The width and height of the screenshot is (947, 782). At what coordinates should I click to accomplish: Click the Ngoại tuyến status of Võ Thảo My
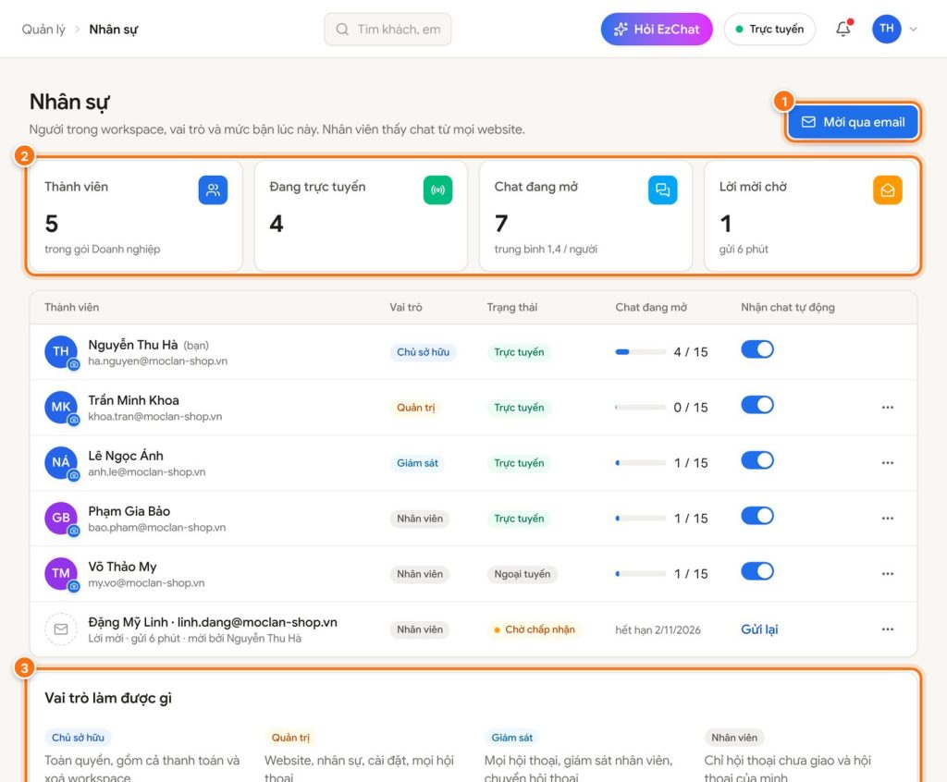pyautogui.click(x=523, y=574)
